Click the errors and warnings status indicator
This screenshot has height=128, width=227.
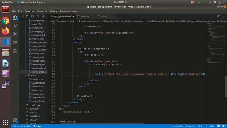[x=38, y=126]
